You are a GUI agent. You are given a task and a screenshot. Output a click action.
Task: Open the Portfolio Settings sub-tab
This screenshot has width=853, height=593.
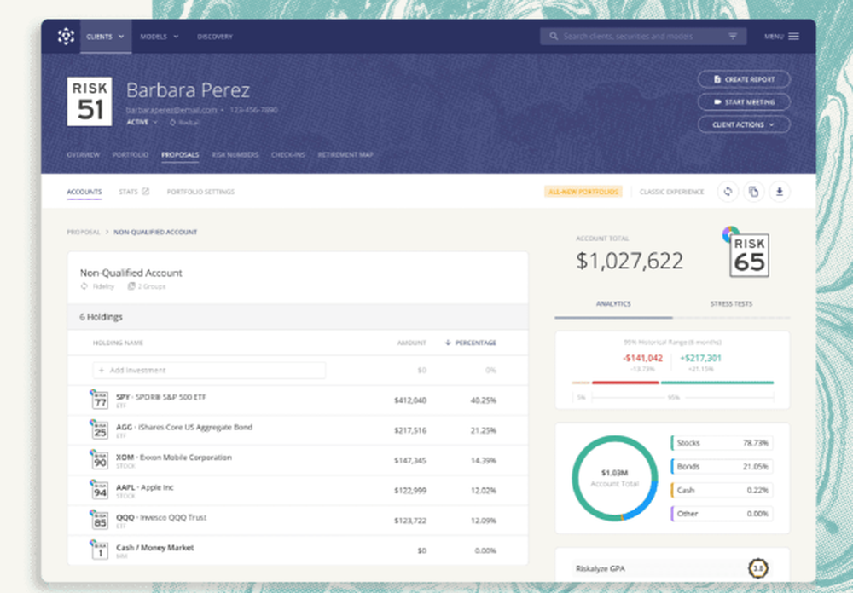(200, 192)
